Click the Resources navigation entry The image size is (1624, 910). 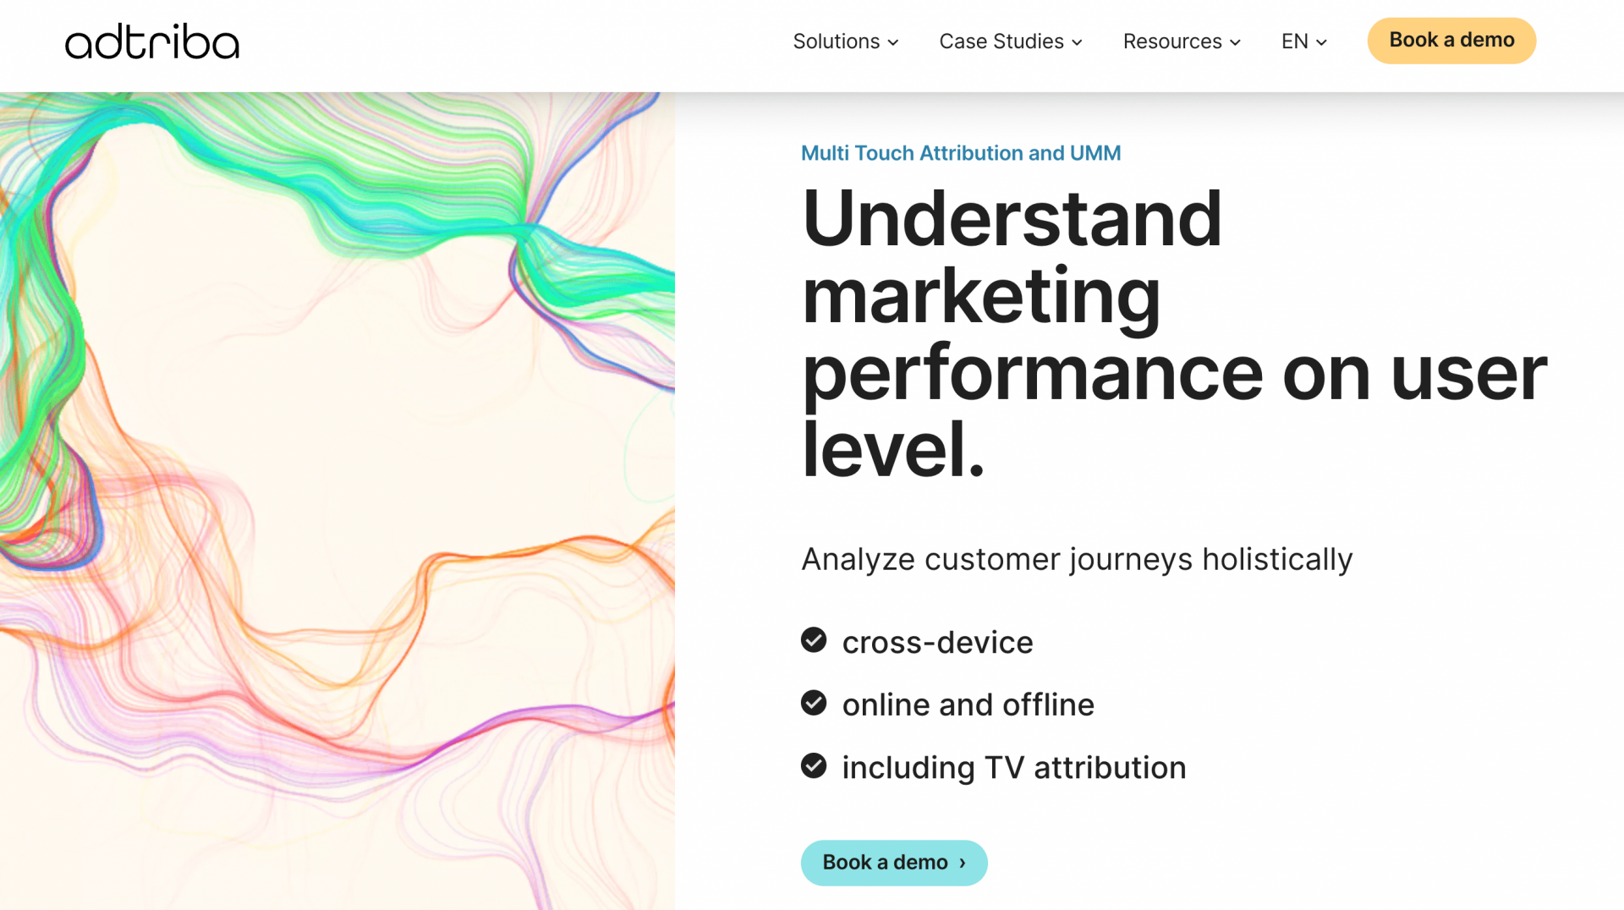pos(1172,41)
